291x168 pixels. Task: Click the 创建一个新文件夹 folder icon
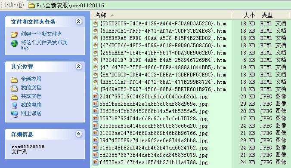14,34
